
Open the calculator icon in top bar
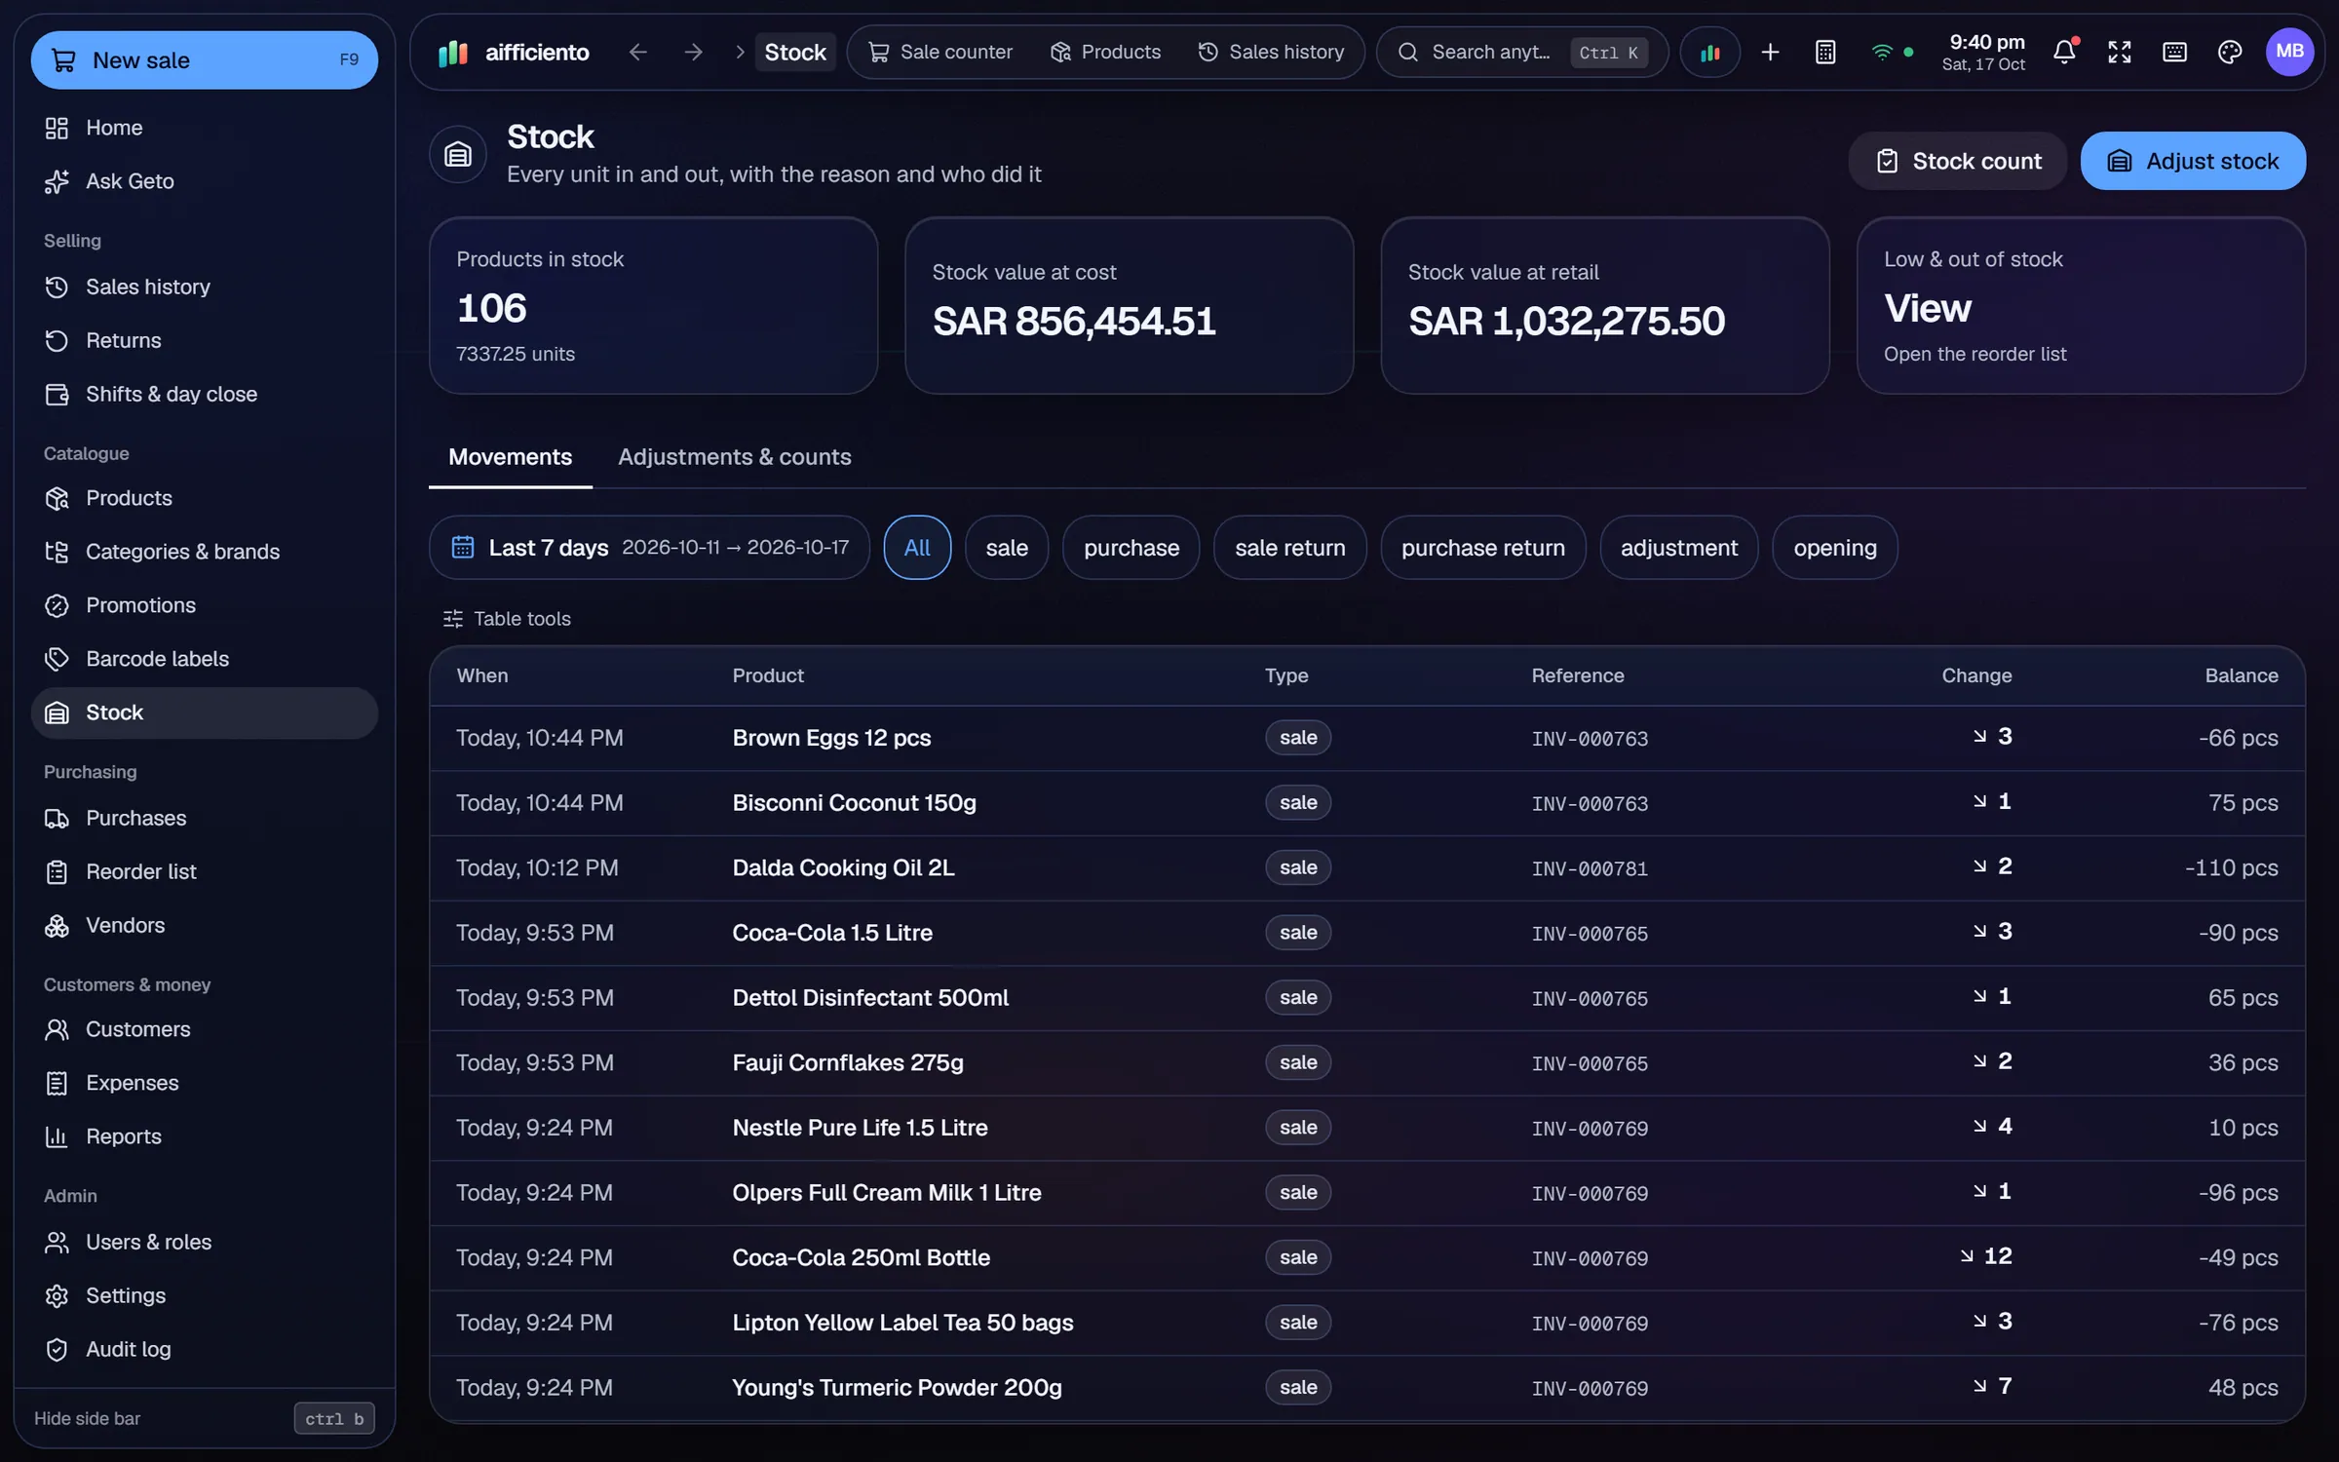click(x=1825, y=52)
